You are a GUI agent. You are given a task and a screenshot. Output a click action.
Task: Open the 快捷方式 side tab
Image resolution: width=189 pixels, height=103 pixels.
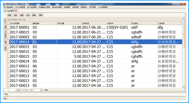pyautogui.click(x=5, y=35)
